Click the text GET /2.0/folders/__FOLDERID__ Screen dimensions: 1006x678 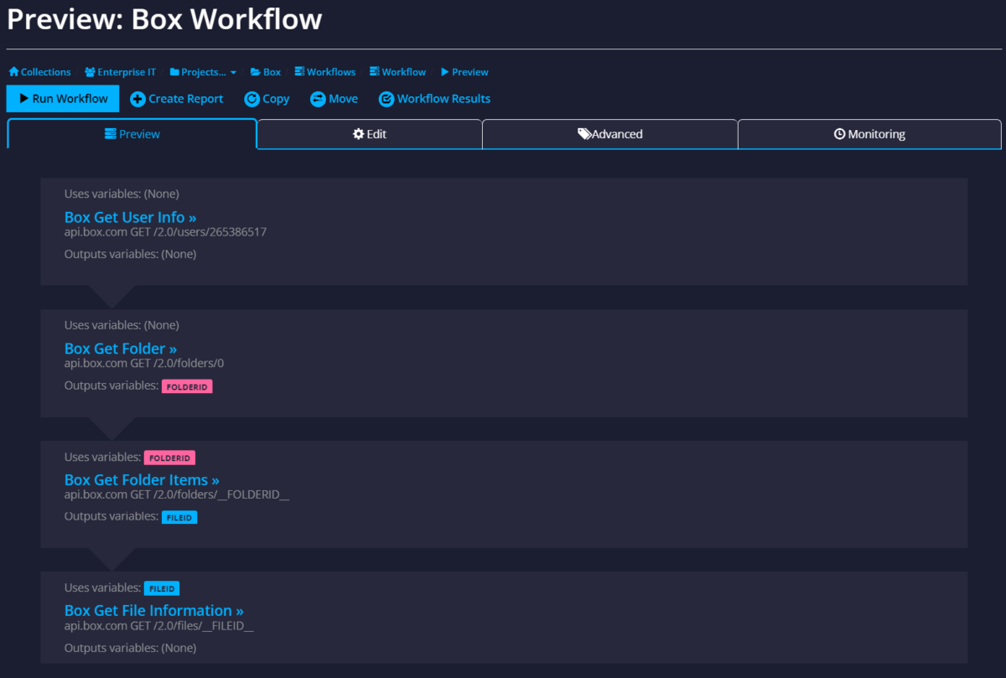(x=210, y=495)
